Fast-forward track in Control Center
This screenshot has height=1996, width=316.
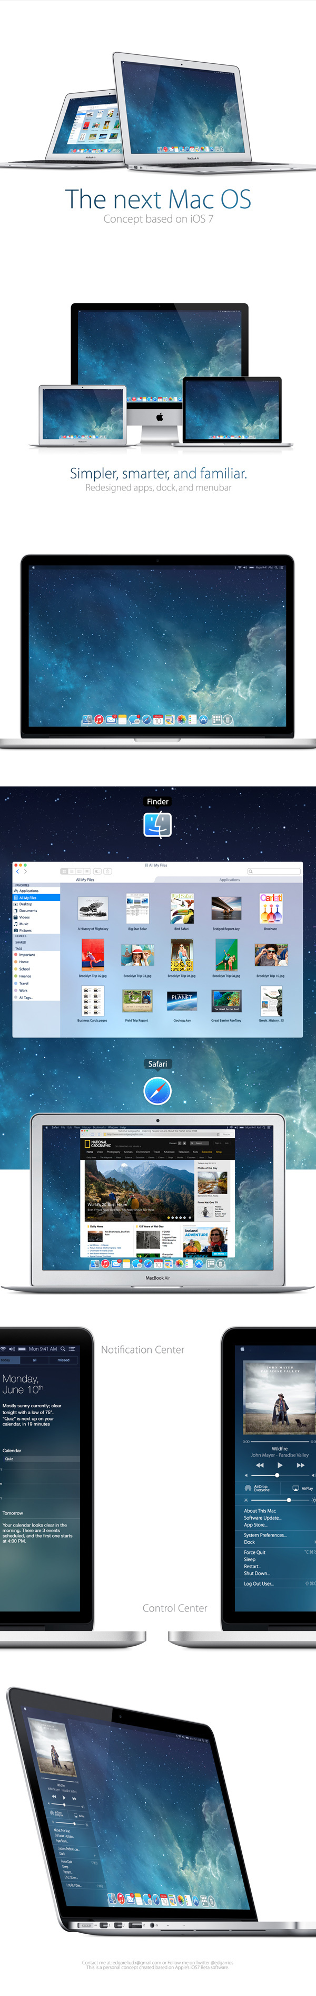click(301, 1465)
